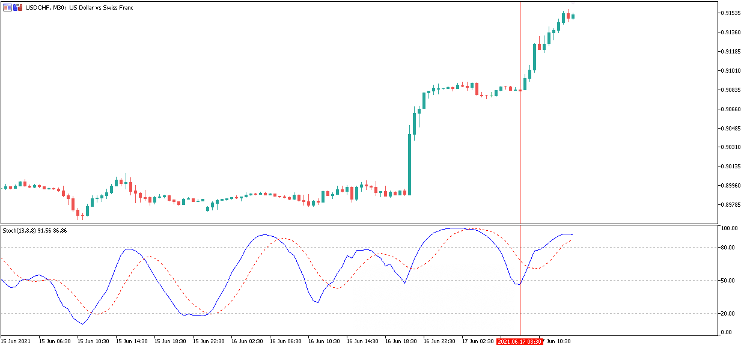The width and height of the screenshot is (747, 345).
Task: Click the 80.00 stochastic level label
Action: point(730,247)
